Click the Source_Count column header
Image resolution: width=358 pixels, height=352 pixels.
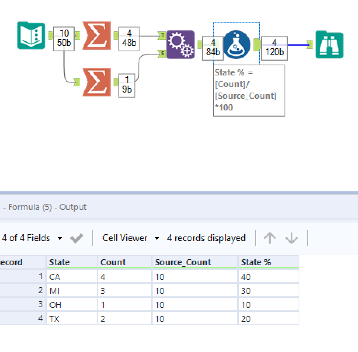pos(194,263)
